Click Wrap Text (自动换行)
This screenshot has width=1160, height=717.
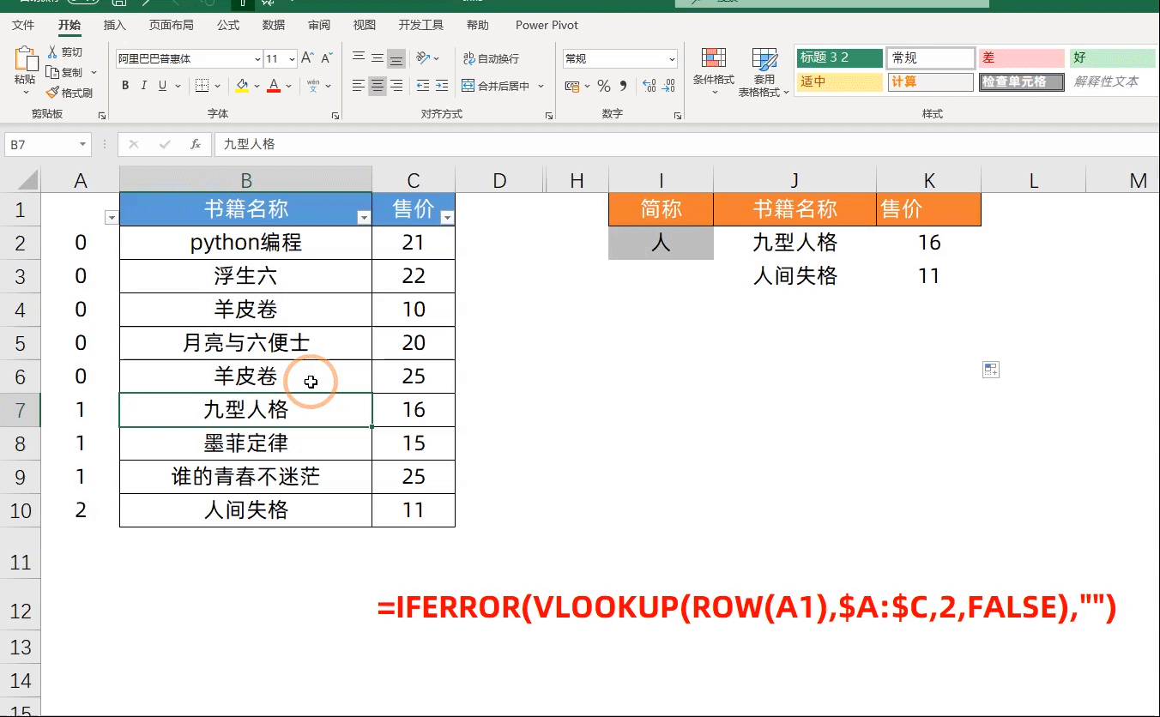tap(491, 58)
